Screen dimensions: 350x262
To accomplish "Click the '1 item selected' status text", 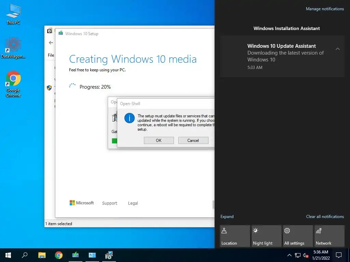I will pos(59,224).
